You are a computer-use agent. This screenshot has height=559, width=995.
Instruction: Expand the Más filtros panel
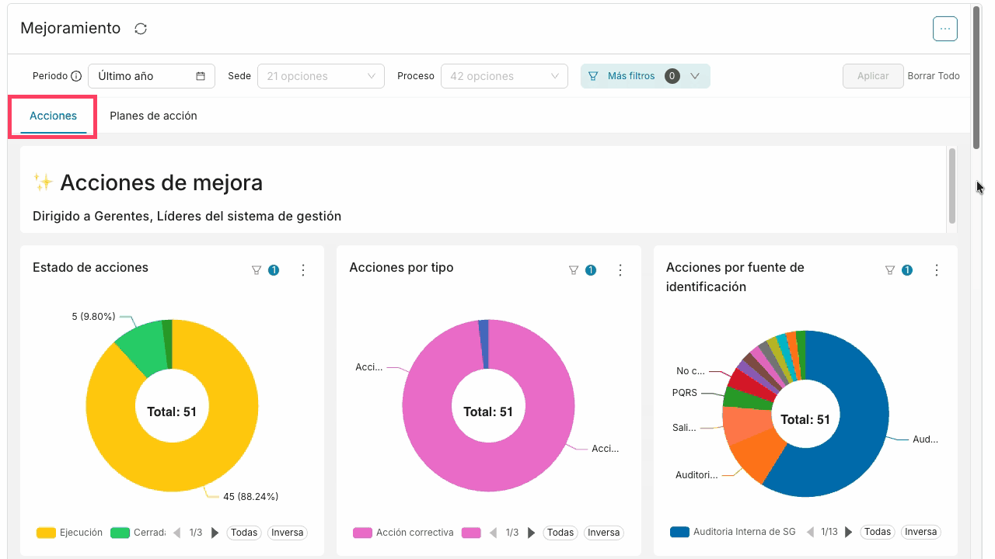[645, 76]
